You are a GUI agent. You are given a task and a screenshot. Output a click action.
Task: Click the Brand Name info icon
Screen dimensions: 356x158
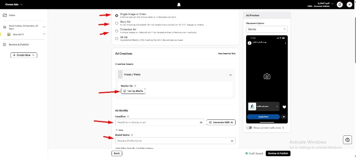[132, 135]
